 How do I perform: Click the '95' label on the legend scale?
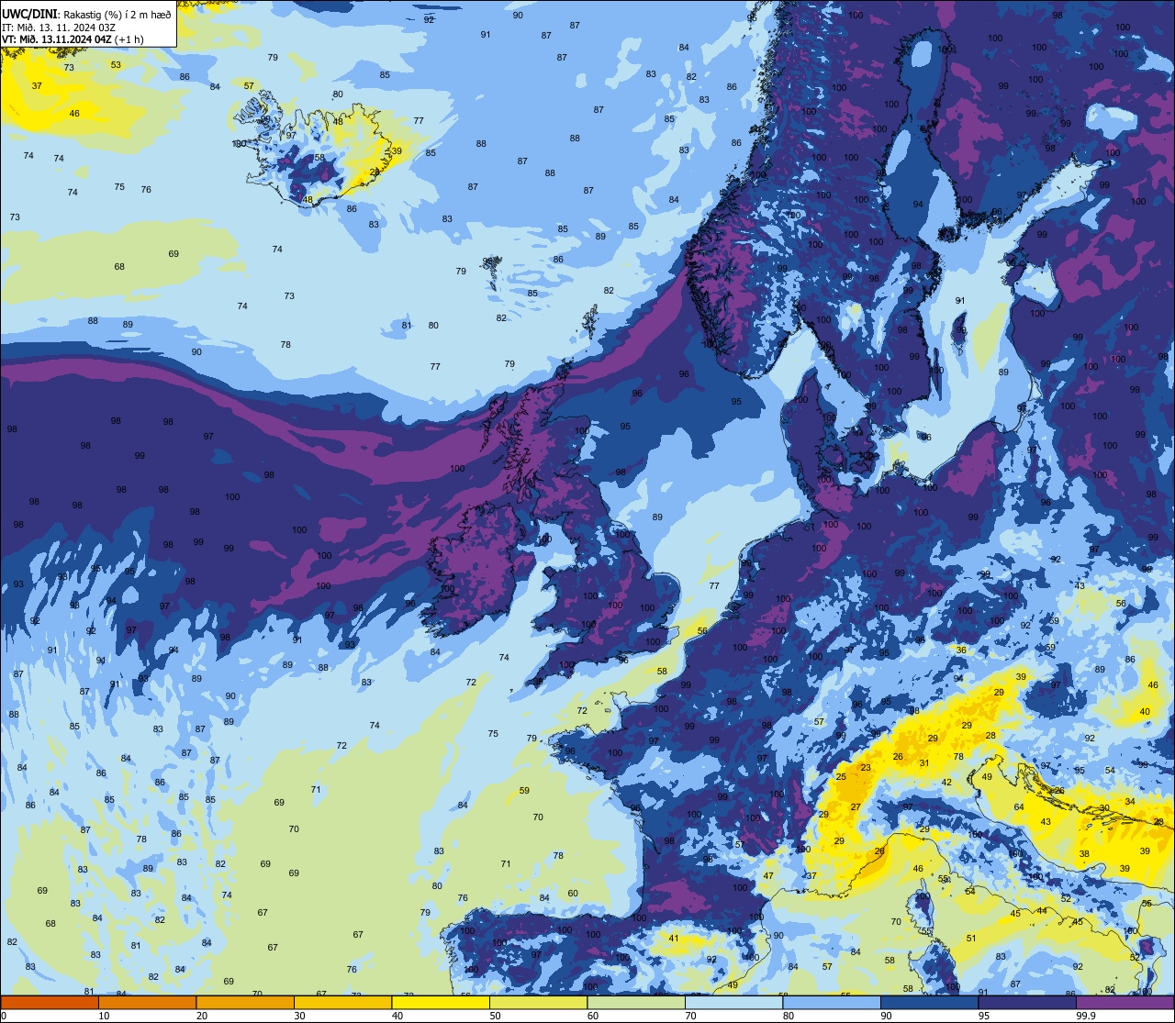click(984, 1015)
